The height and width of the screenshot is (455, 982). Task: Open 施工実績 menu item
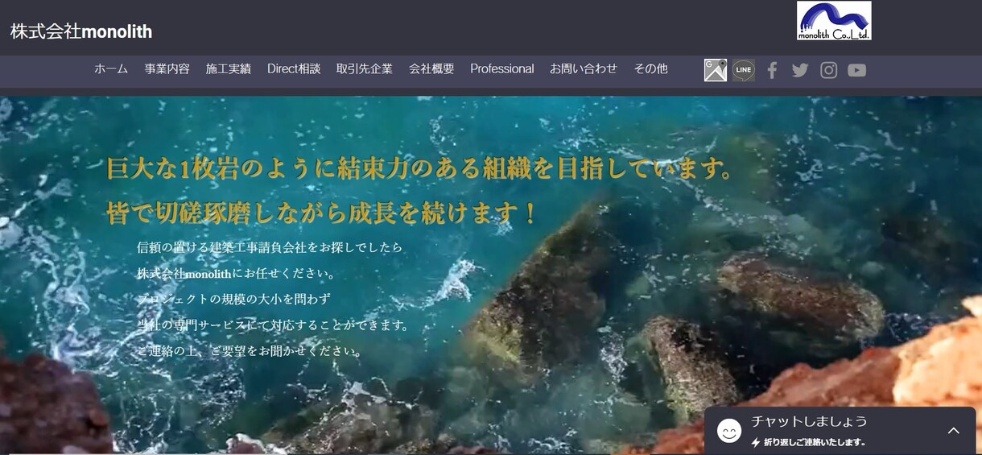[229, 69]
